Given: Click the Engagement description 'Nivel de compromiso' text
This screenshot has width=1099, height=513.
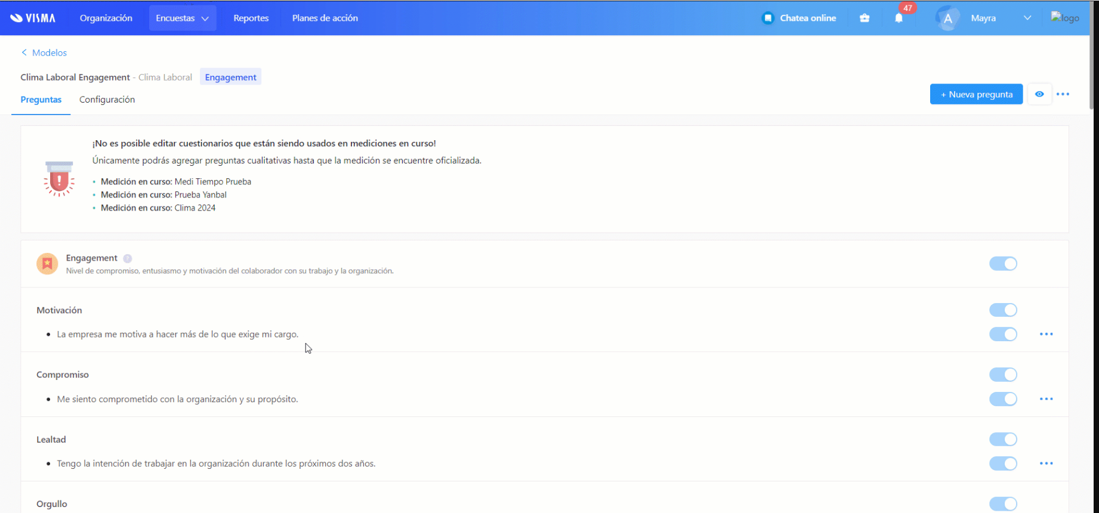Looking at the screenshot, I should click(x=230, y=271).
